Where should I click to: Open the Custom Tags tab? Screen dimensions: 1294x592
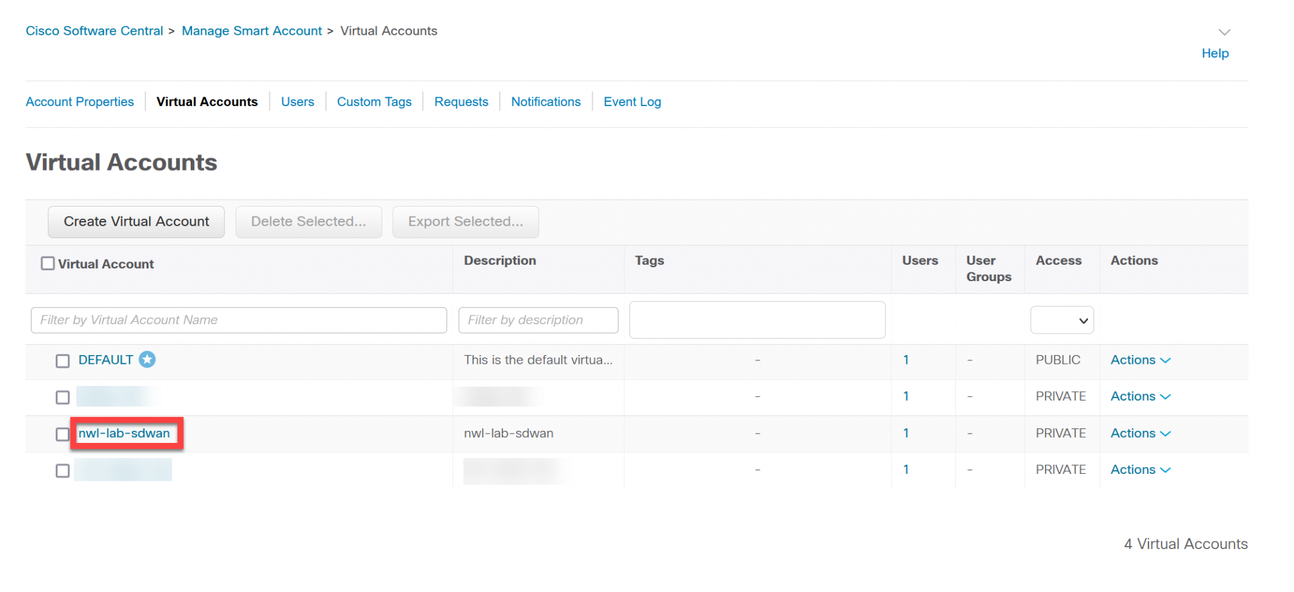tap(374, 102)
